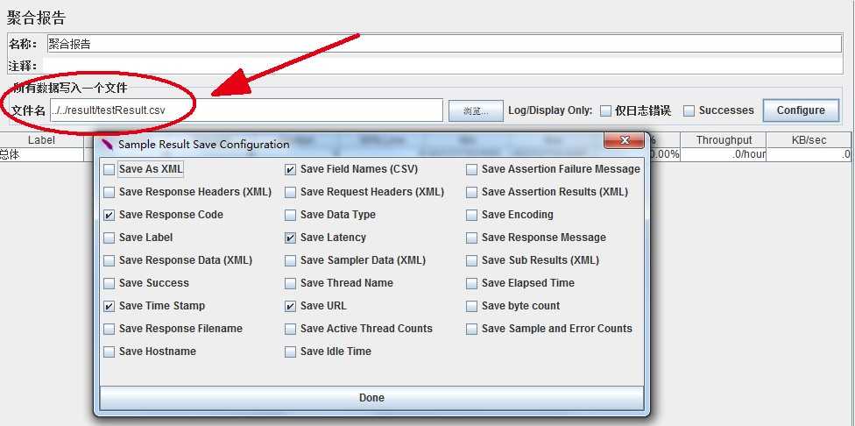Close the Sample Result Save Configuration dialog
The width and height of the screenshot is (855, 426).
tap(625, 141)
